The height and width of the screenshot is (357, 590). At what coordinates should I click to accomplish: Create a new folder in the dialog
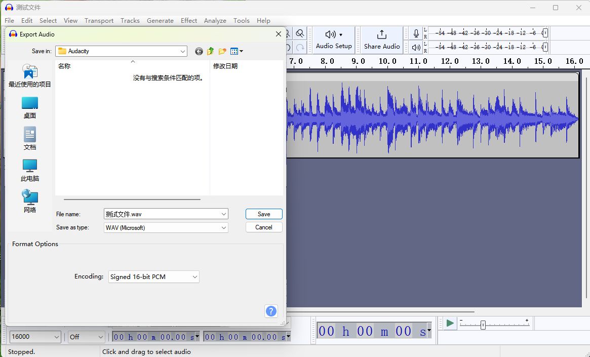coord(222,51)
